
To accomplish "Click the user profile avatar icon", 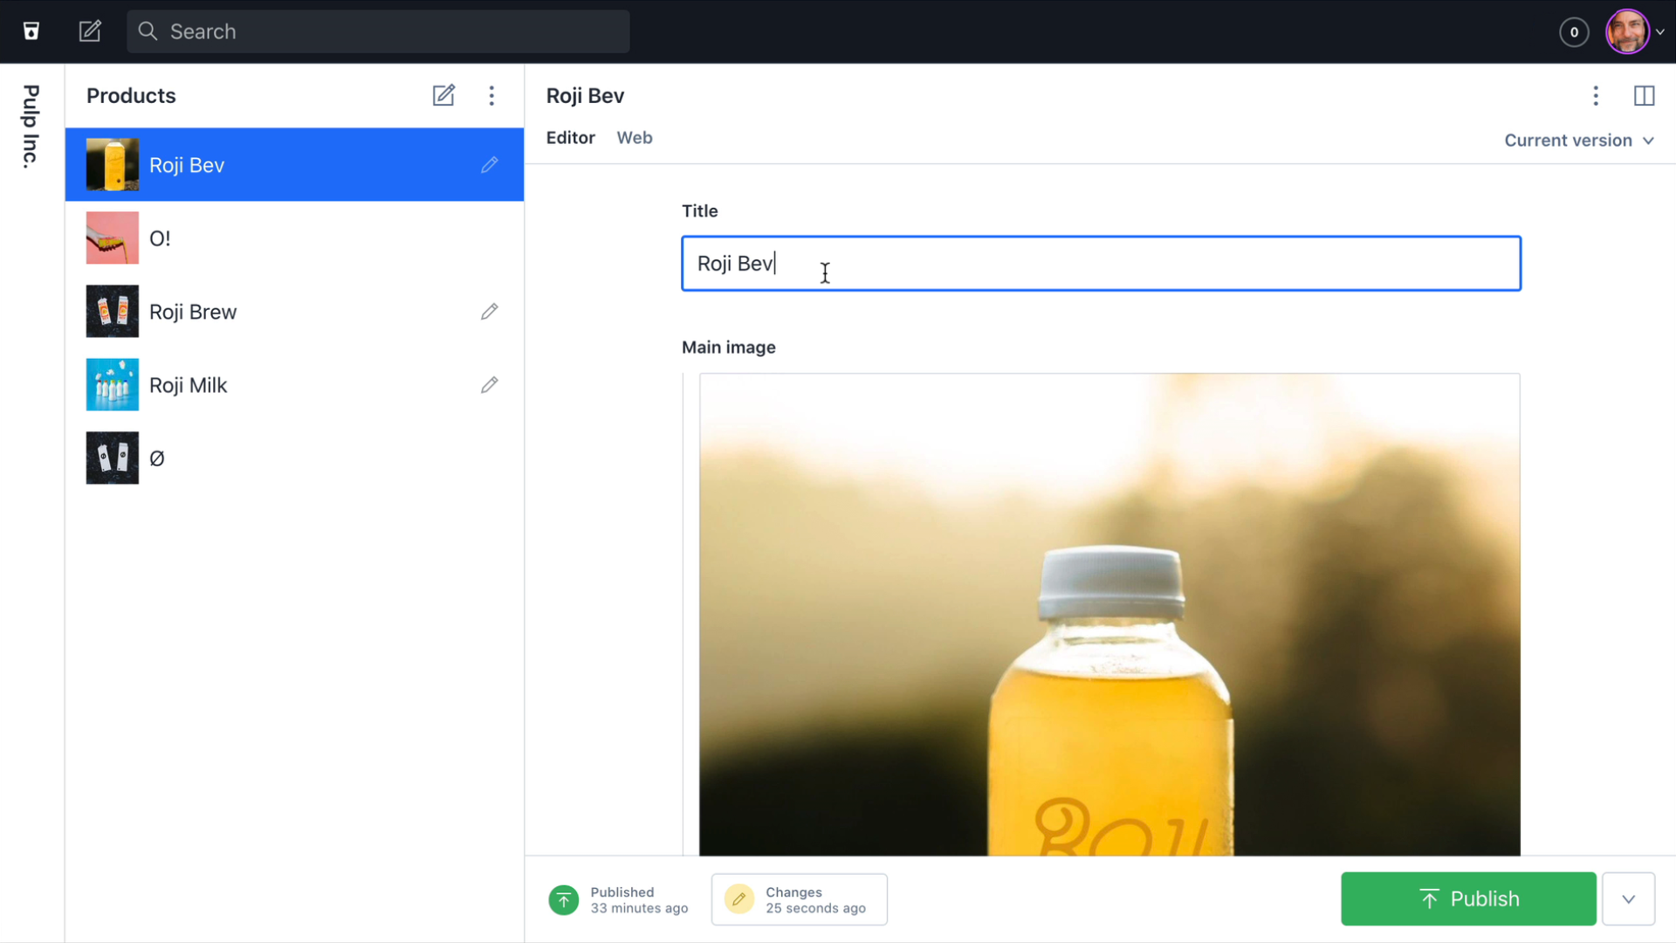I will pos(1628,31).
